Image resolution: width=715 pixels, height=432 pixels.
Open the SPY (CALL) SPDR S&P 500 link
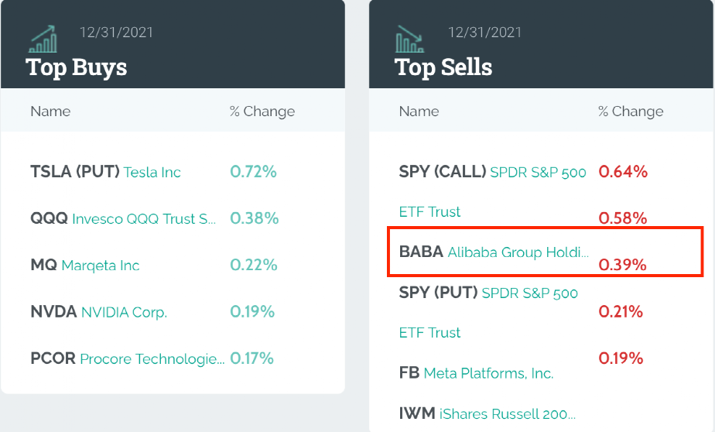point(492,172)
